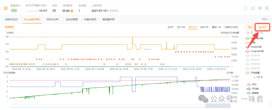
Task: Switch to the AI评论分析 tab
Action: (x=53, y=19)
